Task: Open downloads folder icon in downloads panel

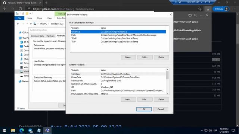Action: click(190, 15)
